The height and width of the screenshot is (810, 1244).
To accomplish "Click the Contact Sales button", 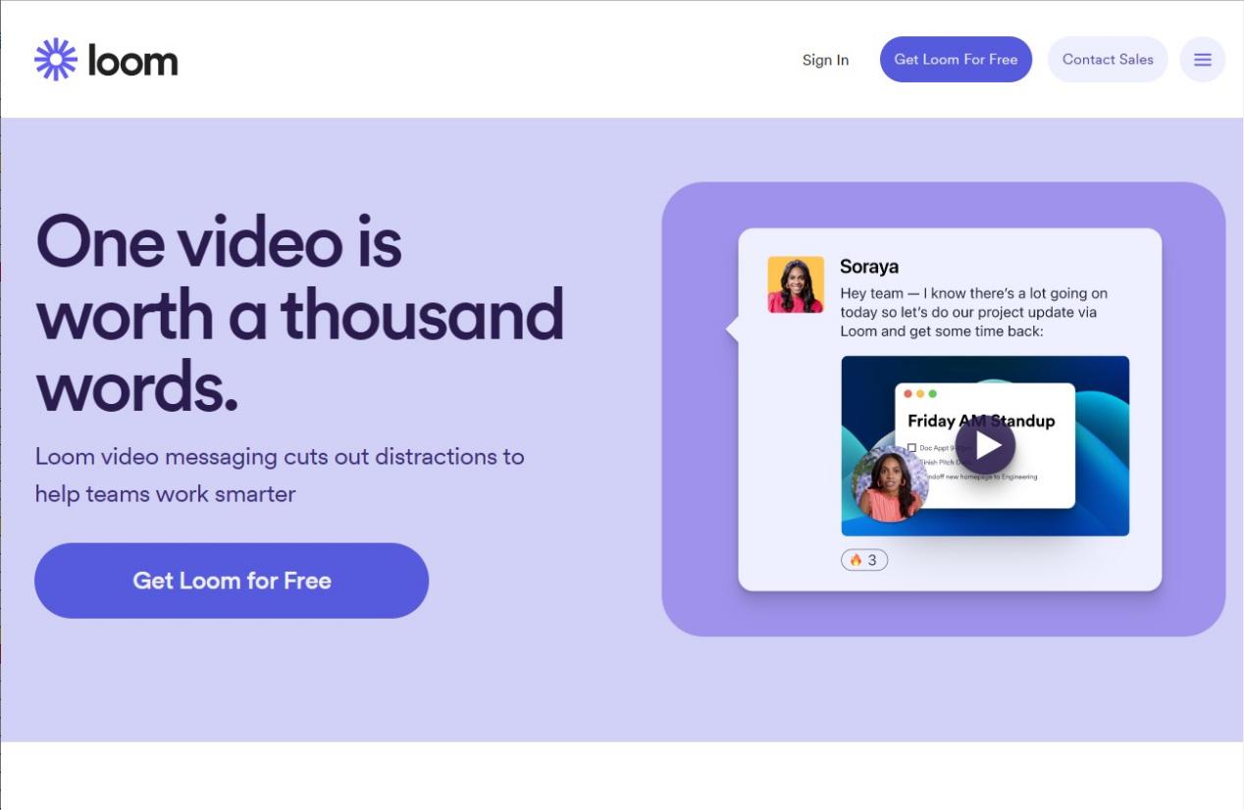I will tap(1108, 60).
